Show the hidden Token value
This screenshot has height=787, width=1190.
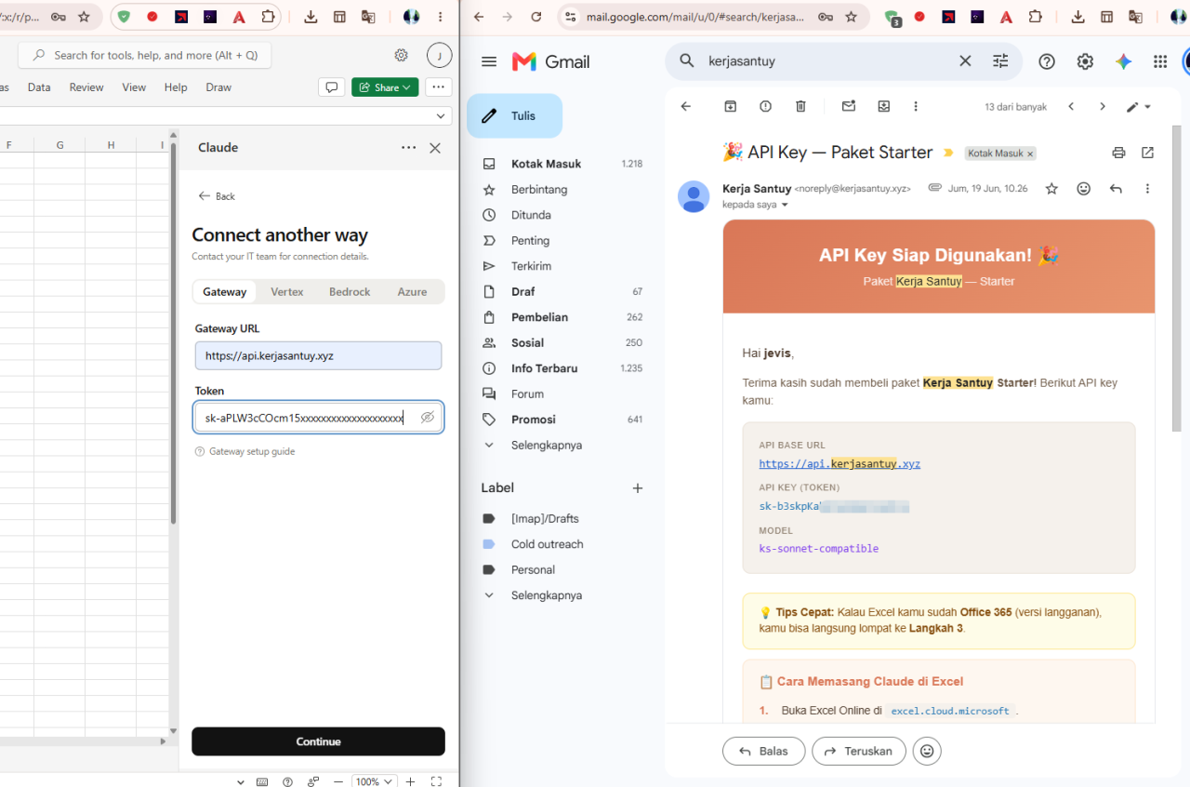click(x=428, y=418)
